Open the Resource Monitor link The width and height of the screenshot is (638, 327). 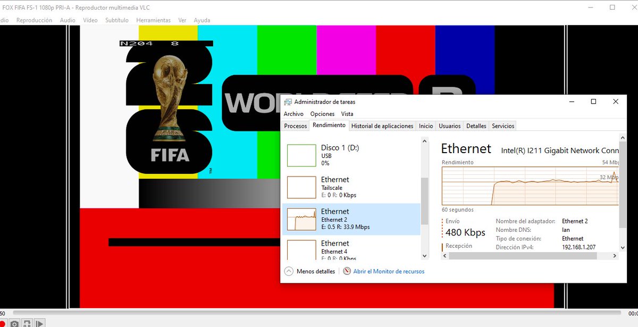(389, 271)
